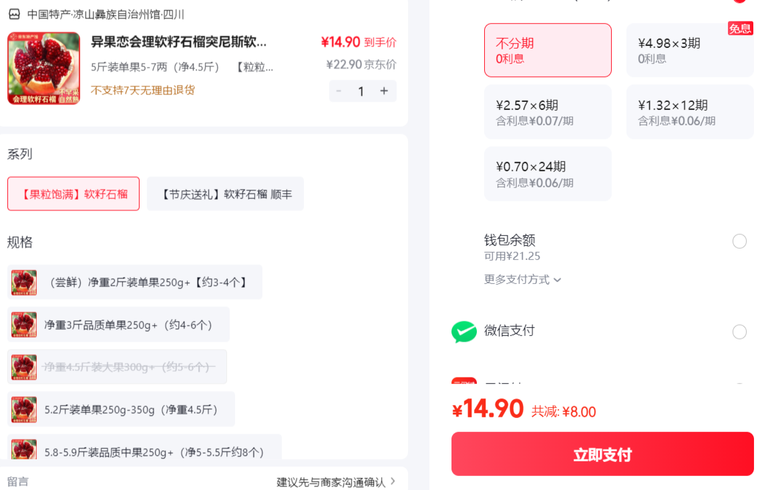
Task: Select the ¥4.98×3期 installment plan
Action: tap(690, 50)
